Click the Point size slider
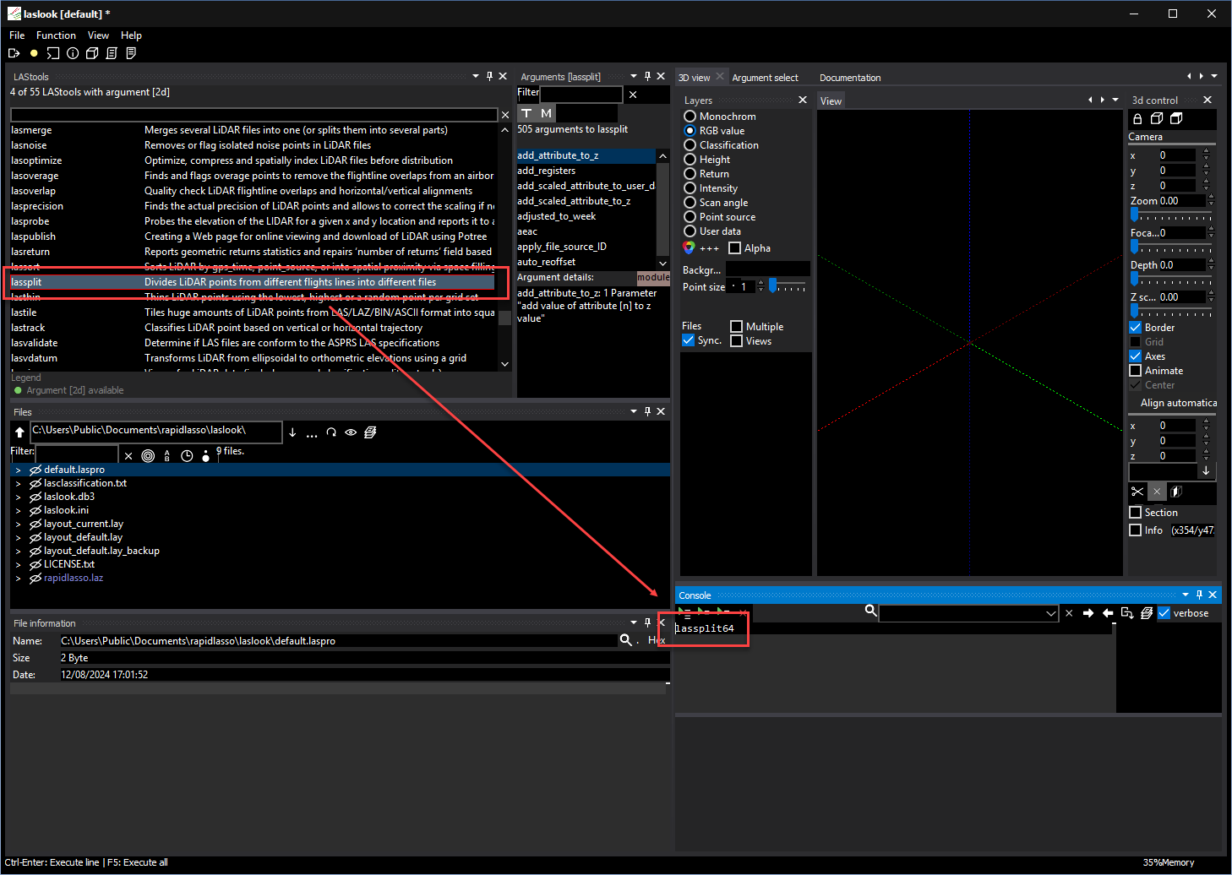Viewport: 1232px width, 875px height. (x=786, y=287)
